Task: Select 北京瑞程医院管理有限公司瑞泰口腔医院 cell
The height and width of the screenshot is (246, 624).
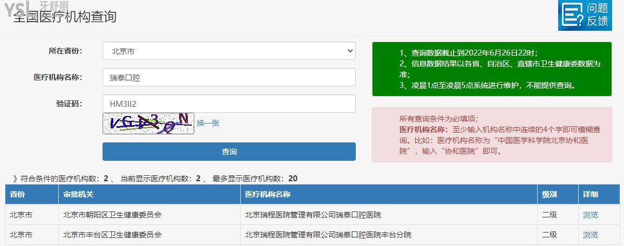Action: tap(389, 215)
